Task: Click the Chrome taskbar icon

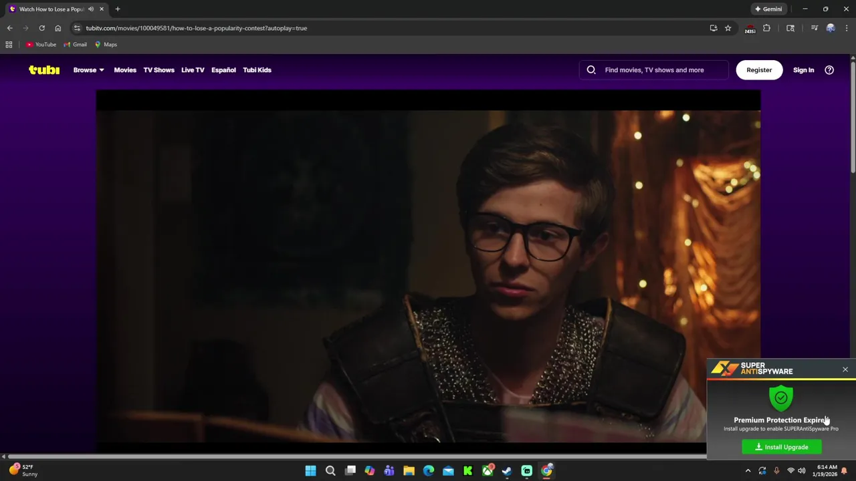Action: [x=546, y=471]
